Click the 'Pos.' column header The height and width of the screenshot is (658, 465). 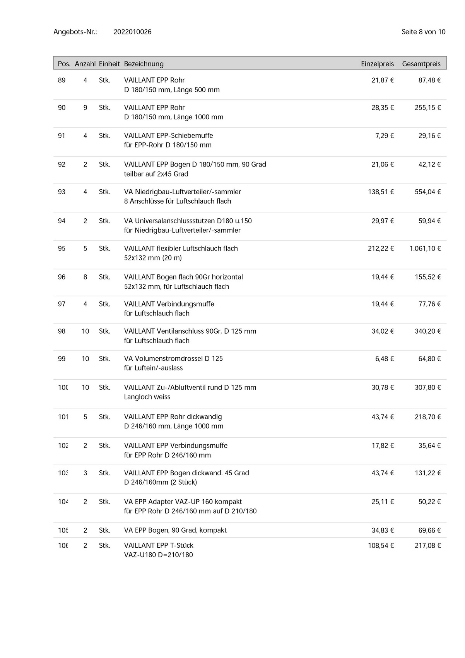tap(64, 64)
